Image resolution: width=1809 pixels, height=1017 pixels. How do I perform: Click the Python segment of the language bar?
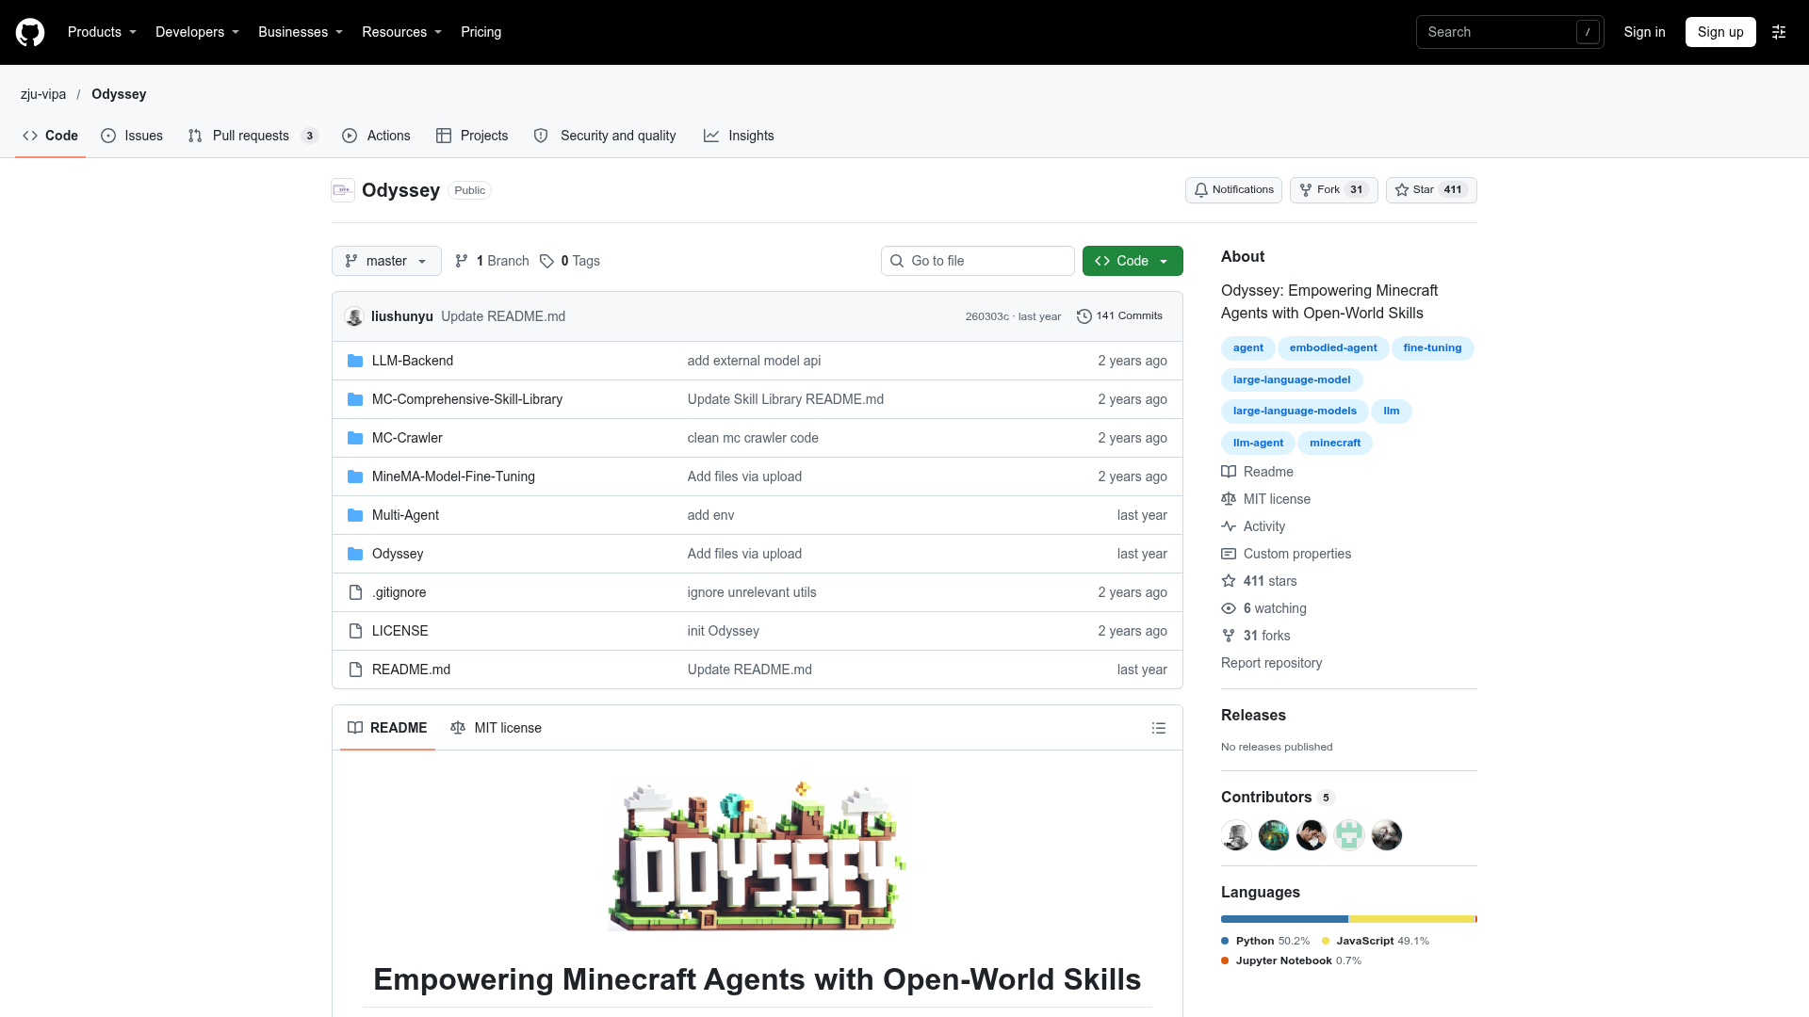coord(1284,919)
